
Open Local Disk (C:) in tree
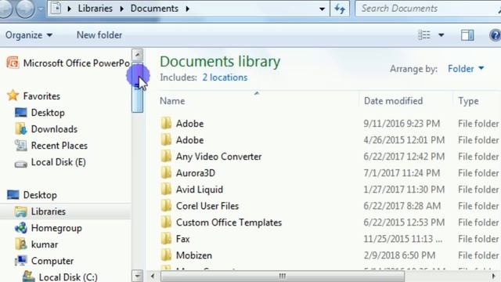point(68,277)
